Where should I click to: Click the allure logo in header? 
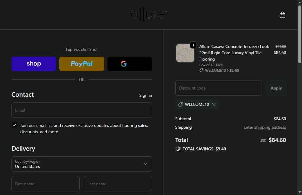pos(149,14)
